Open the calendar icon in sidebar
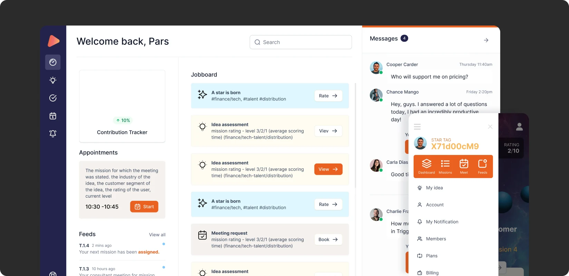Screen dimensions: 569x276 pos(53,116)
